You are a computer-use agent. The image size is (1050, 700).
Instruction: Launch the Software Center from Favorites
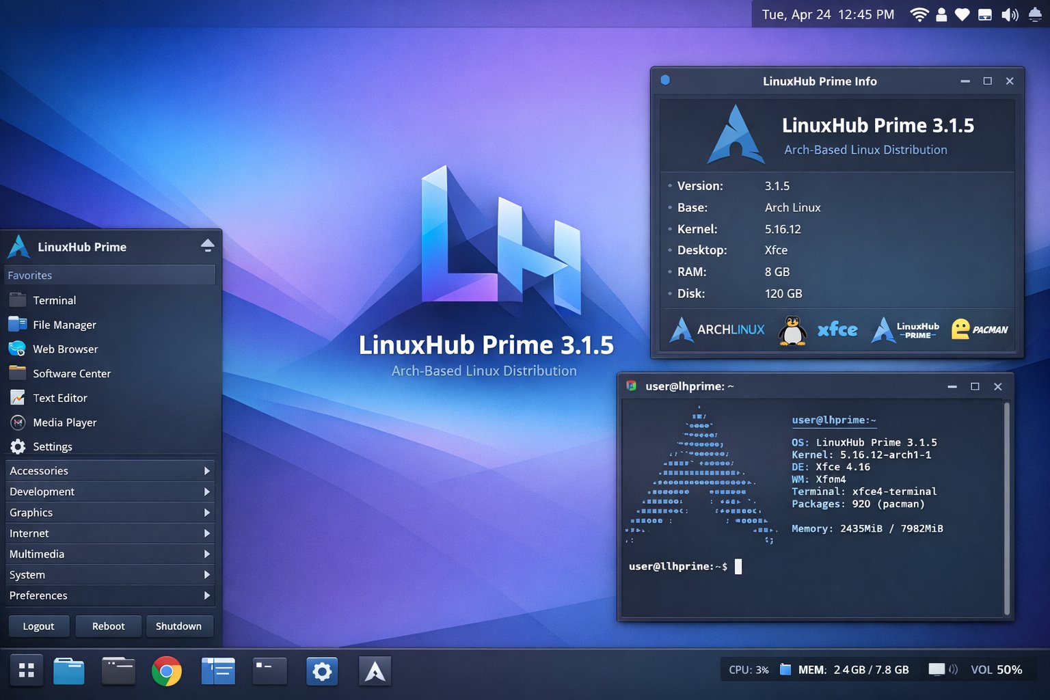tap(72, 373)
